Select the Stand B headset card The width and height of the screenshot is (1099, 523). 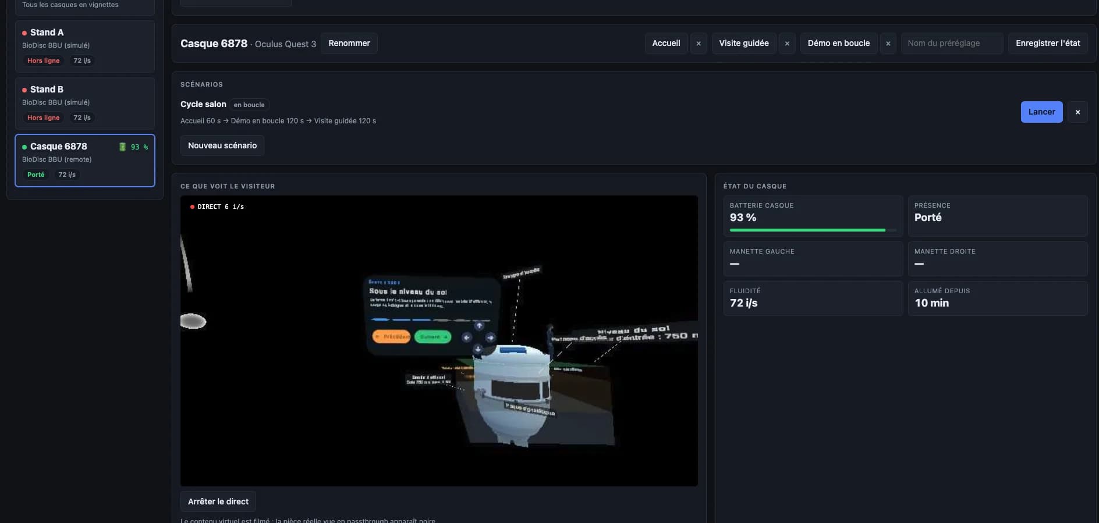(x=85, y=104)
